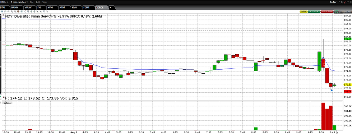Click the green refresh icon beside Consolidated
The width and height of the screenshot is (352, 134).
[337, 11]
